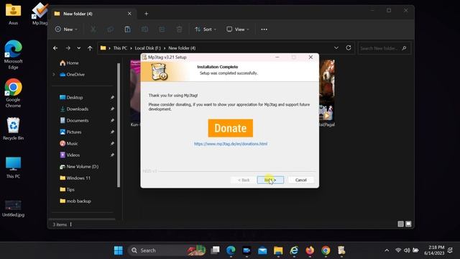Open Videos in the navigation pane

70,155
